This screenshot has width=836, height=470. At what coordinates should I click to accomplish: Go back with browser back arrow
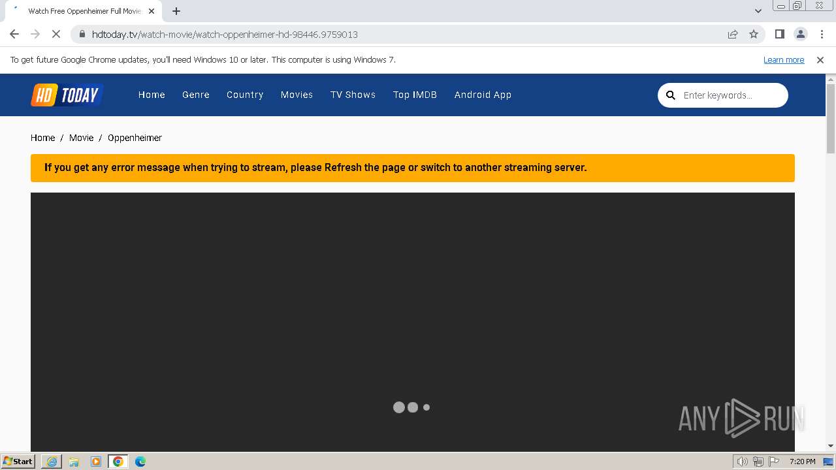[14, 34]
